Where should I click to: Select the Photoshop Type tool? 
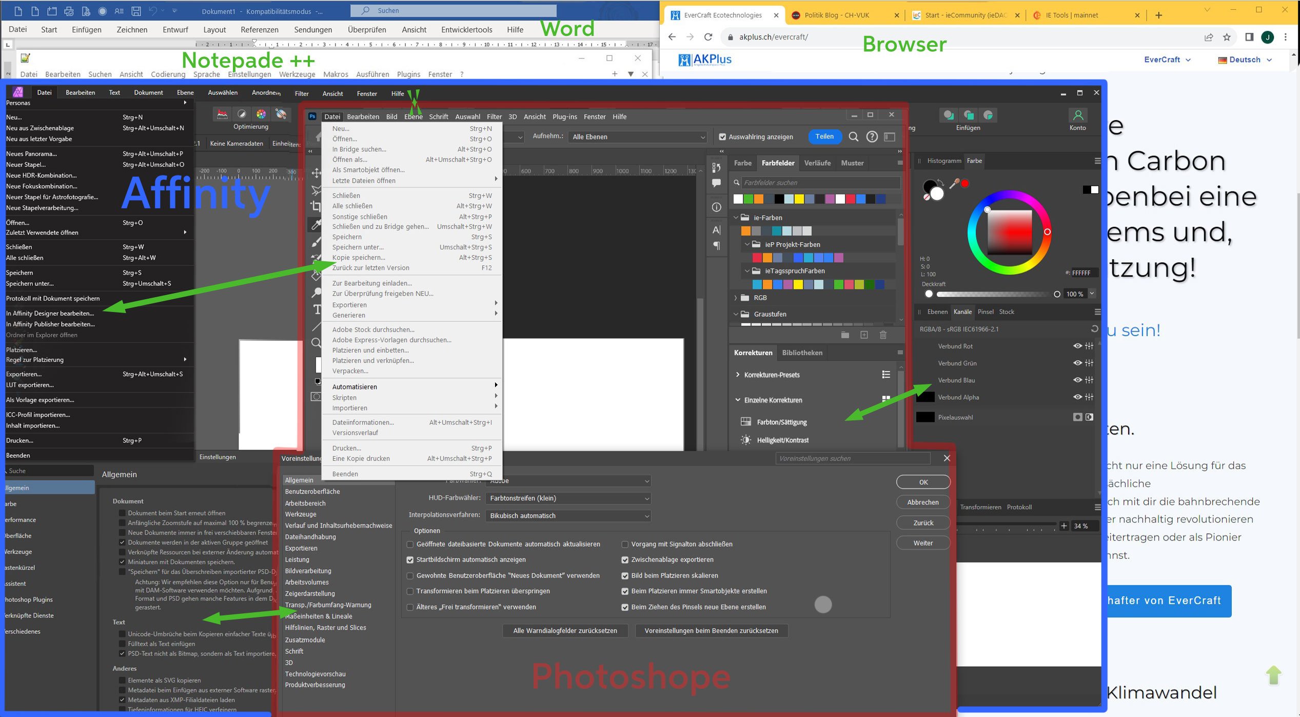point(317,309)
